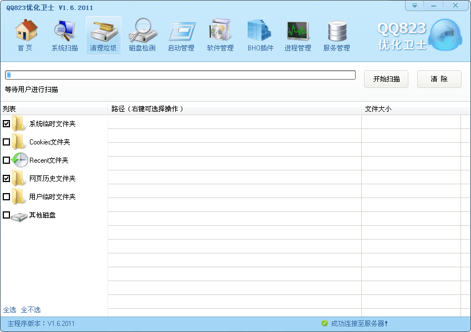Screen dimensions: 471x332
Task: Click the 清除 button
Action: 439,79
